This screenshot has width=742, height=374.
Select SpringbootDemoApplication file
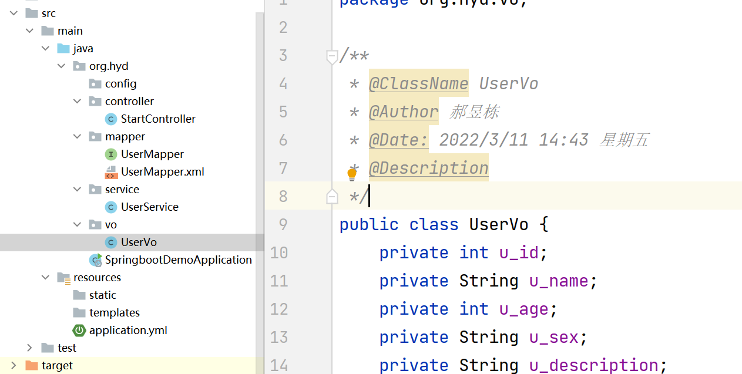179,260
